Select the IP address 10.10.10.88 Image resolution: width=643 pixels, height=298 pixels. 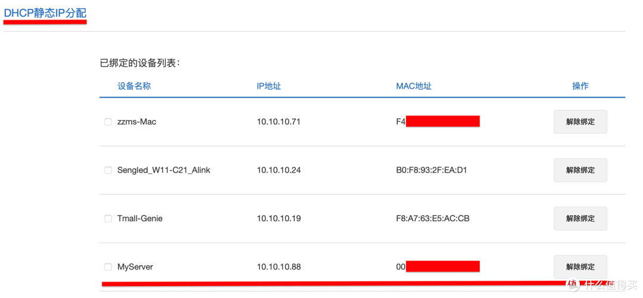pos(279,267)
